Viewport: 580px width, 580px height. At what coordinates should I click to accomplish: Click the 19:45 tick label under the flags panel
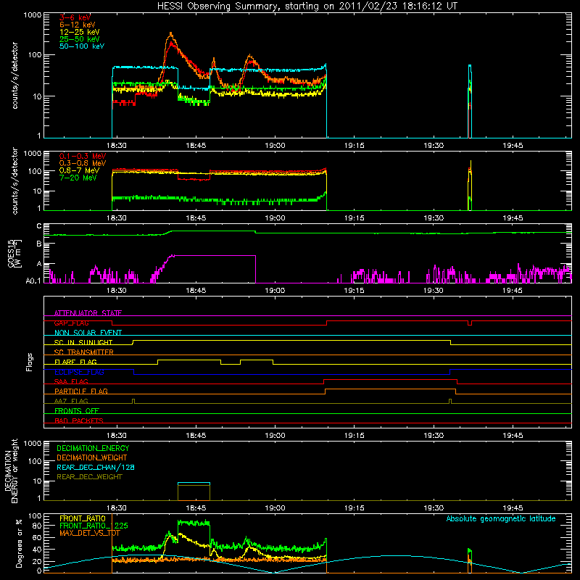click(x=513, y=436)
